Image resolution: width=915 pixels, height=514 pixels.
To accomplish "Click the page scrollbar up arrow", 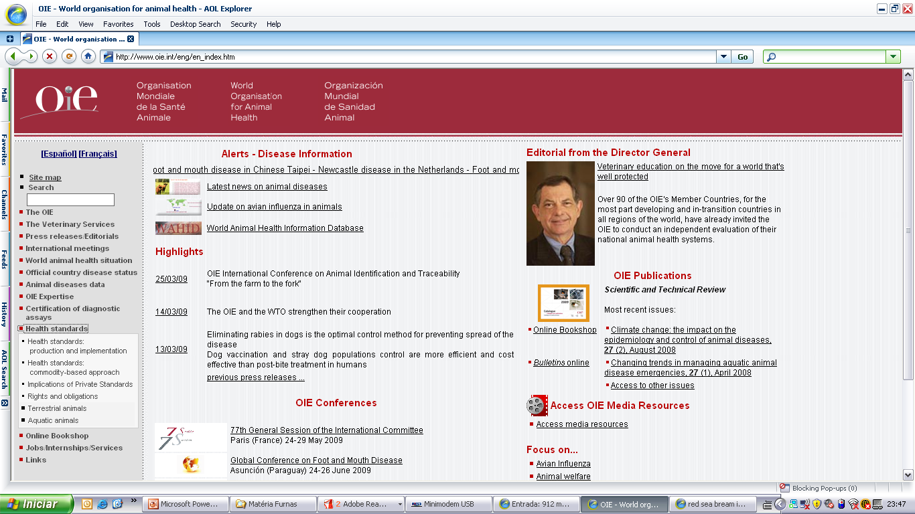I will (x=908, y=75).
